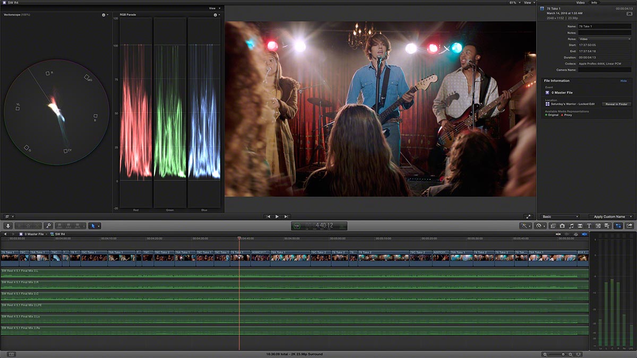Click the Name field showing 78 Take 1

tap(605, 26)
